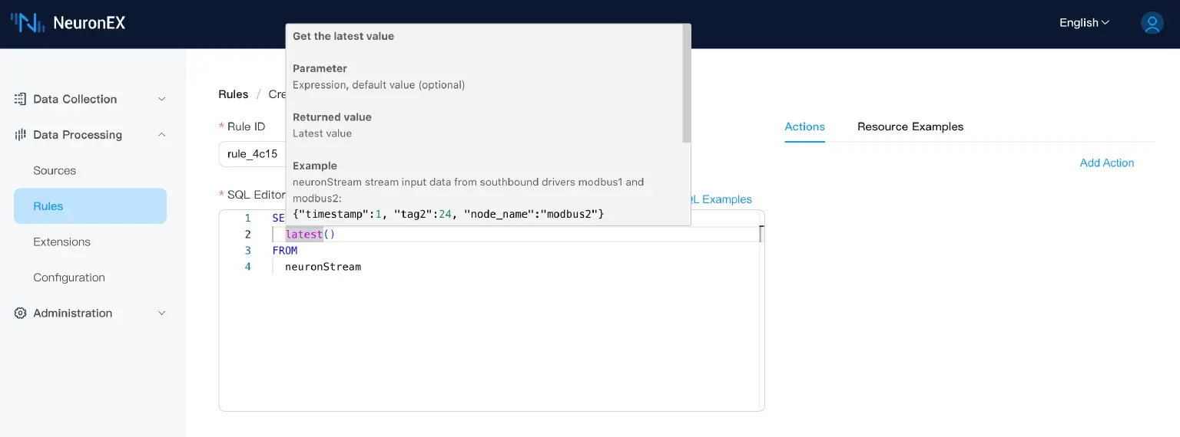The image size is (1180, 437).
Task: Select Rules in the sidebar
Action: click(48, 206)
